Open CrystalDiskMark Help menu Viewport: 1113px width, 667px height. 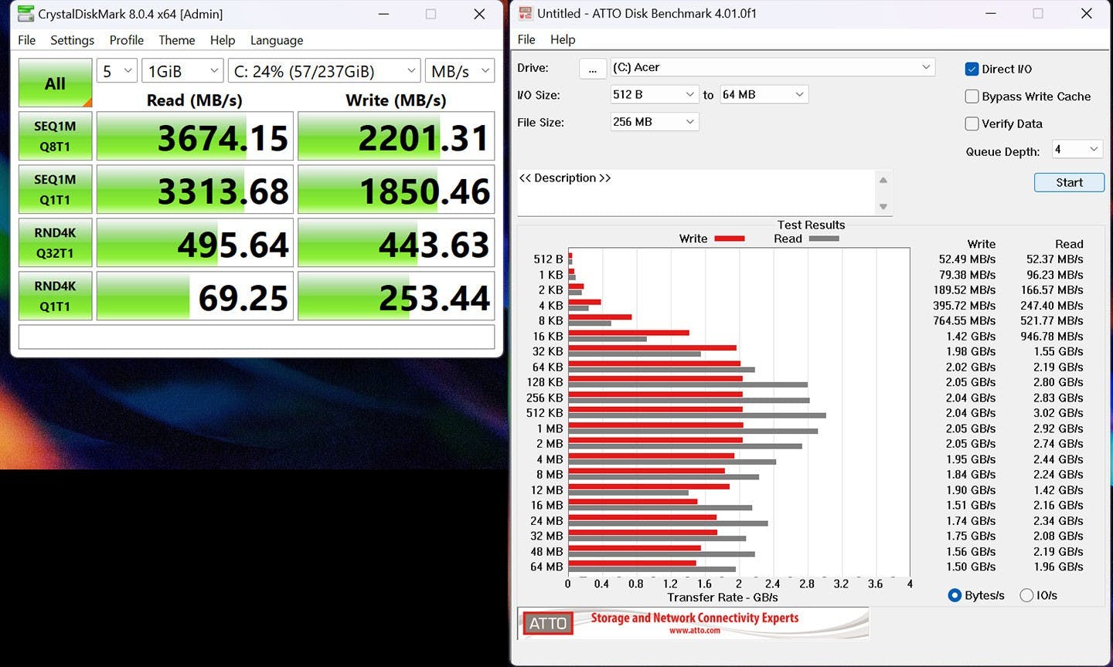[x=222, y=40]
